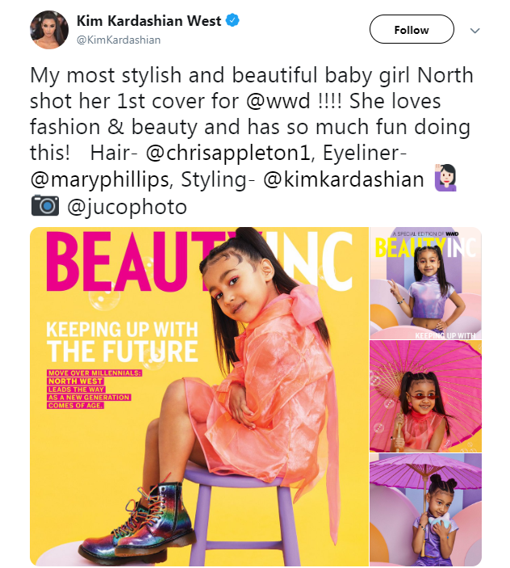This screenshot has width=510, height=568.
Task: Open Kim Kardashian West's profile avatar
Action: [49, 30]
